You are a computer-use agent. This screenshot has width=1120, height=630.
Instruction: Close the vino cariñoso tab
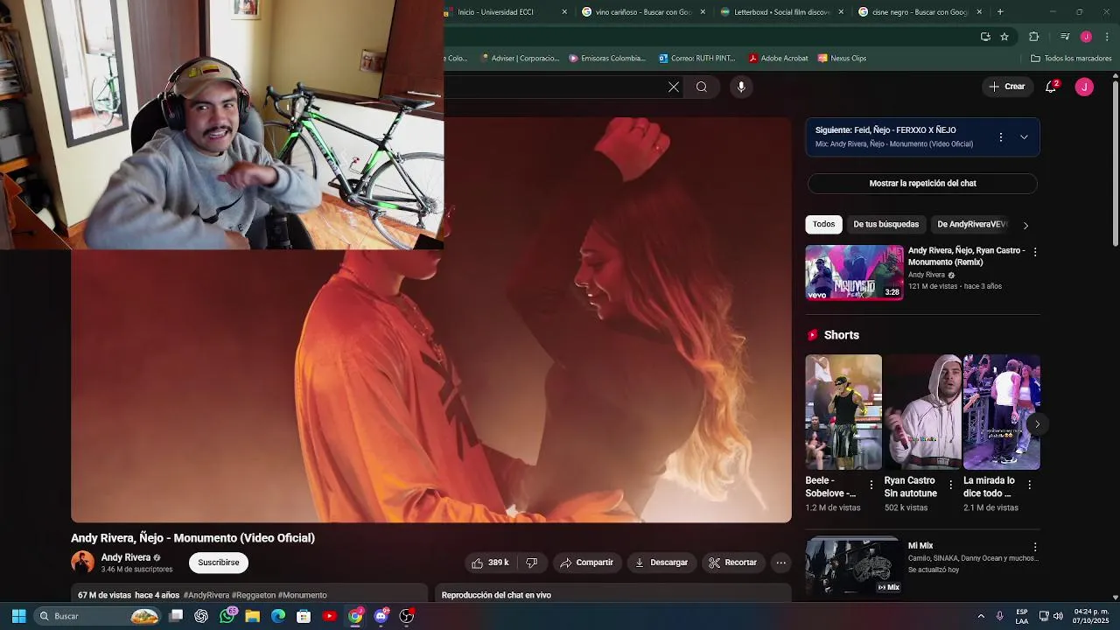[703, 12]
